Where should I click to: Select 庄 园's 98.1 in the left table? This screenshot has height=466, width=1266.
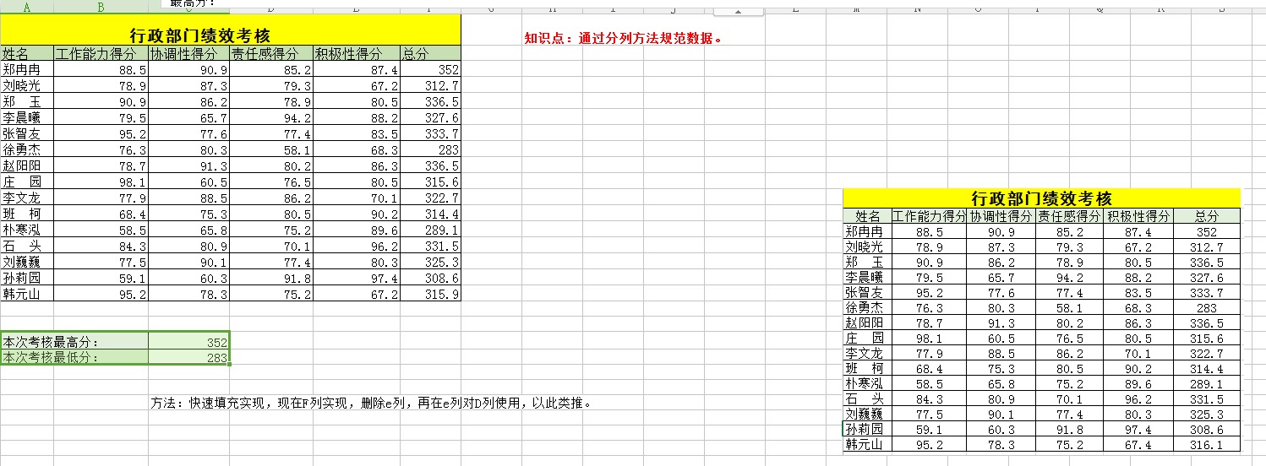[101, 182]
